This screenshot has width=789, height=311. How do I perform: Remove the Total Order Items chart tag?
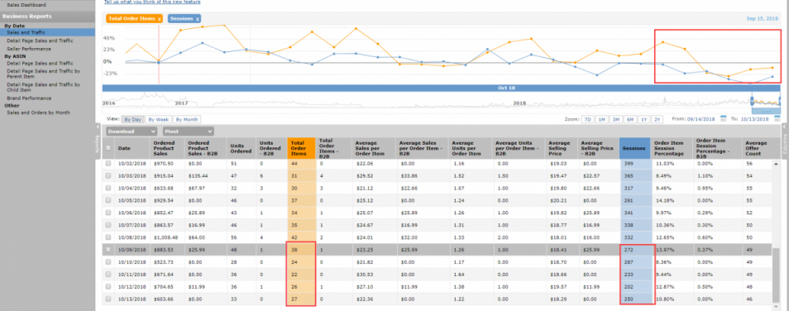click(x=159, y=19)
